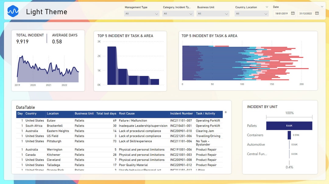Click the blue wave logo beside Light Theme

(13, 12)
